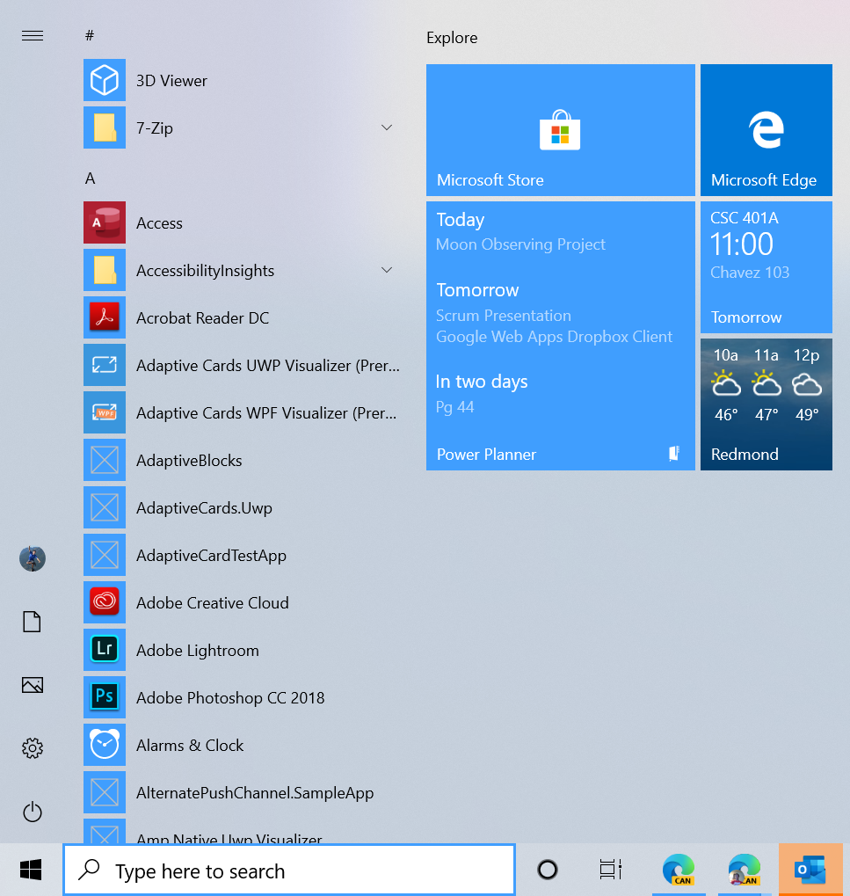Select the Adobe Creative Cloud label
Screen dimensions: 850x896
[x=213, y=603]
